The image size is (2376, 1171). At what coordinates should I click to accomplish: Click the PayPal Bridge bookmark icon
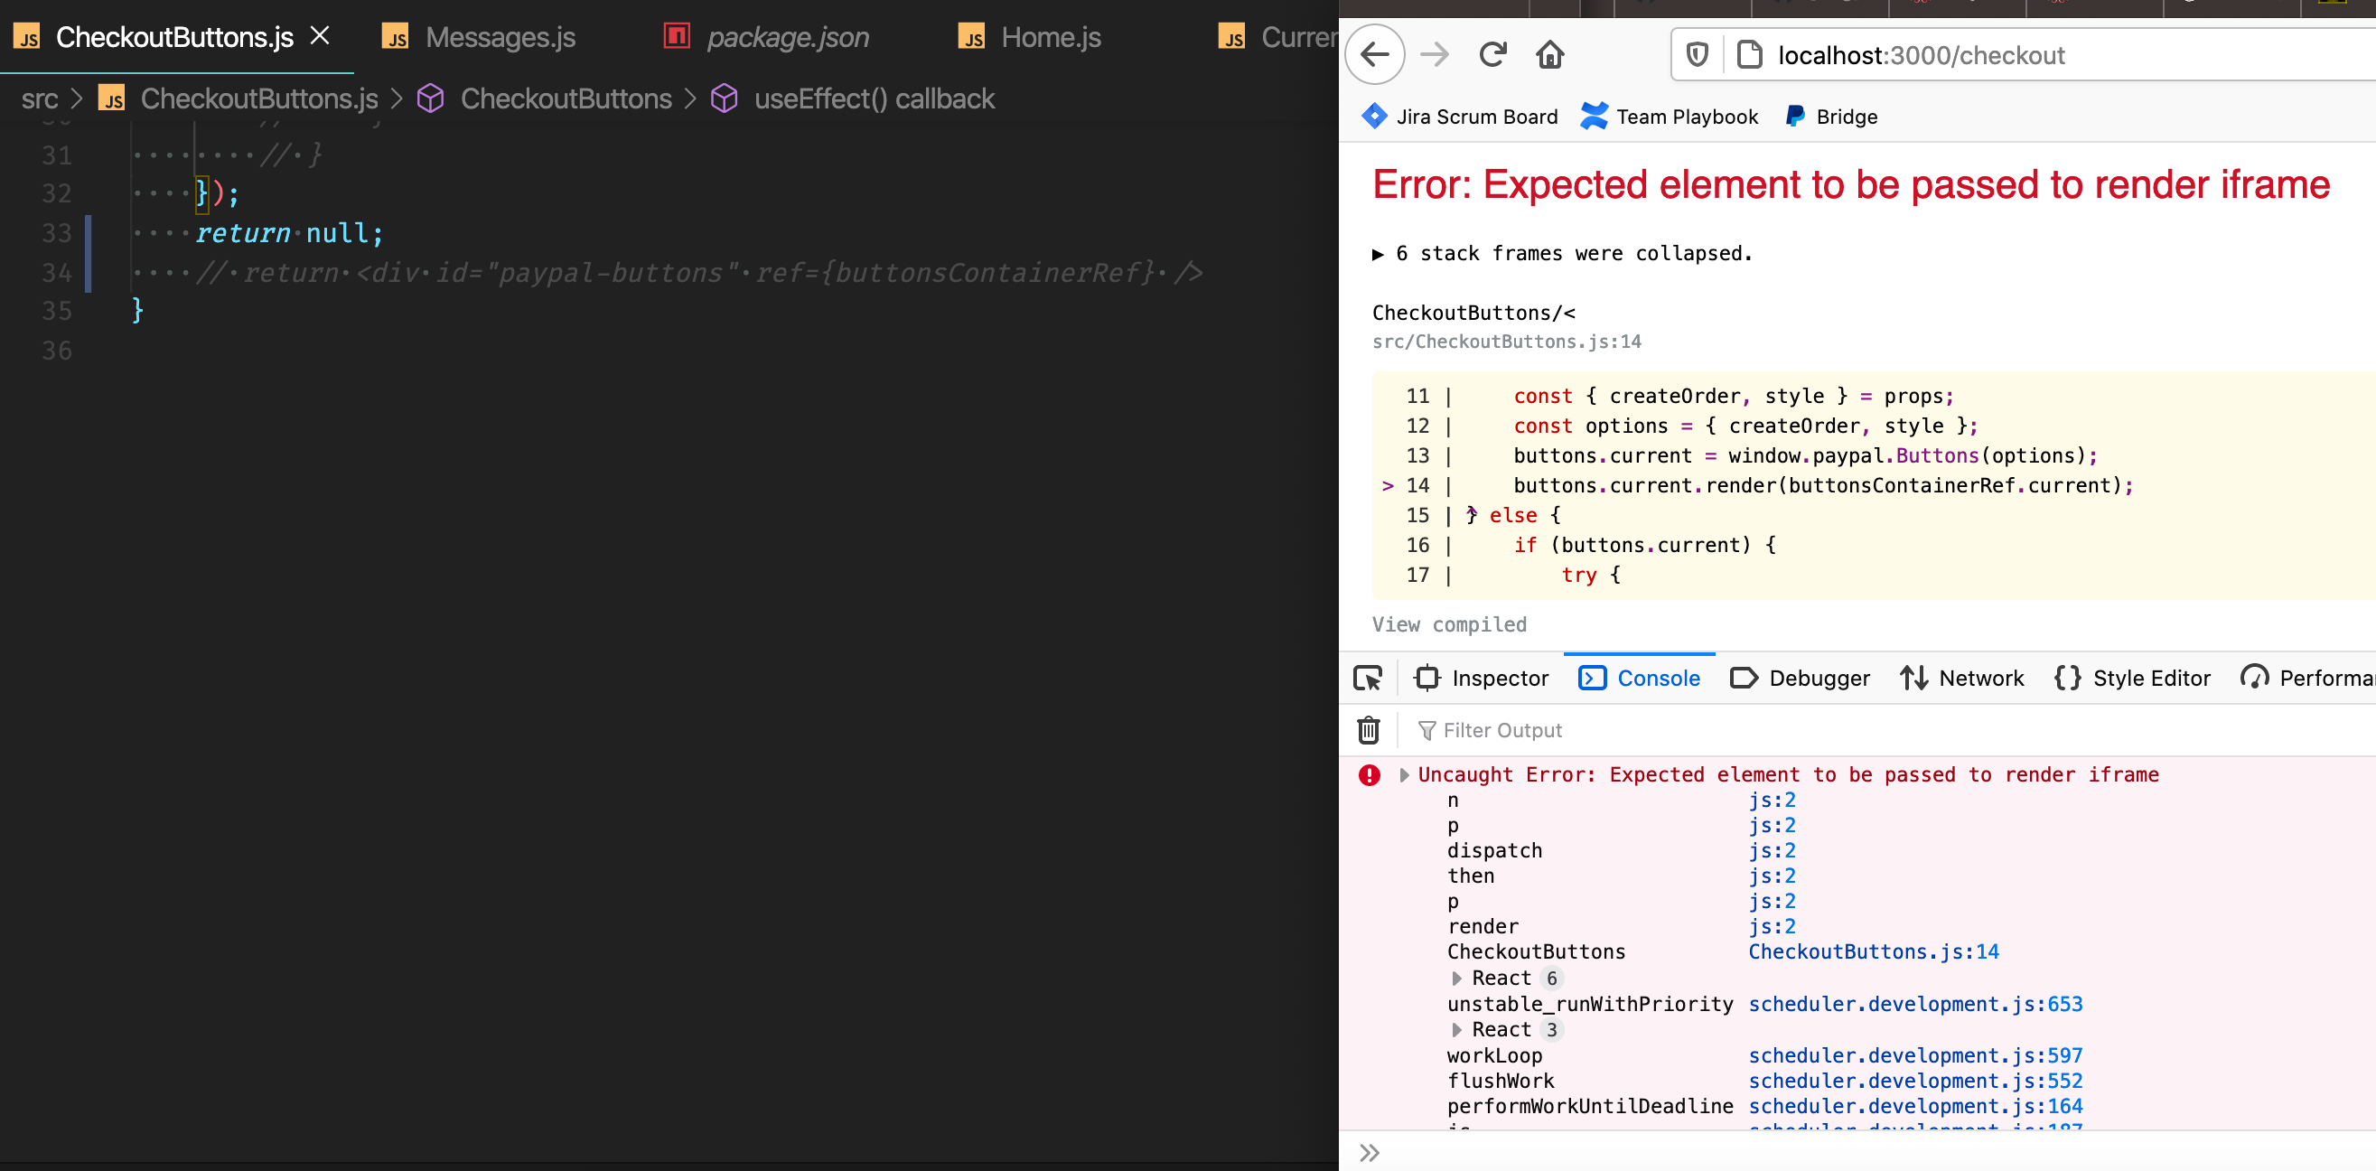pyautogui.click(x=1794, y=116)
